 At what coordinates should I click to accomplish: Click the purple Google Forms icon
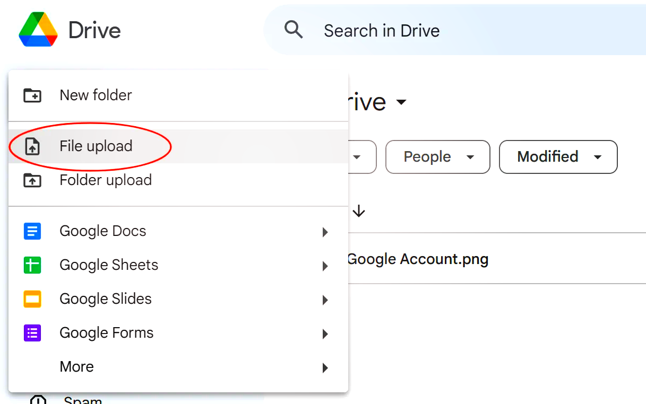click(x=32, y=333)
